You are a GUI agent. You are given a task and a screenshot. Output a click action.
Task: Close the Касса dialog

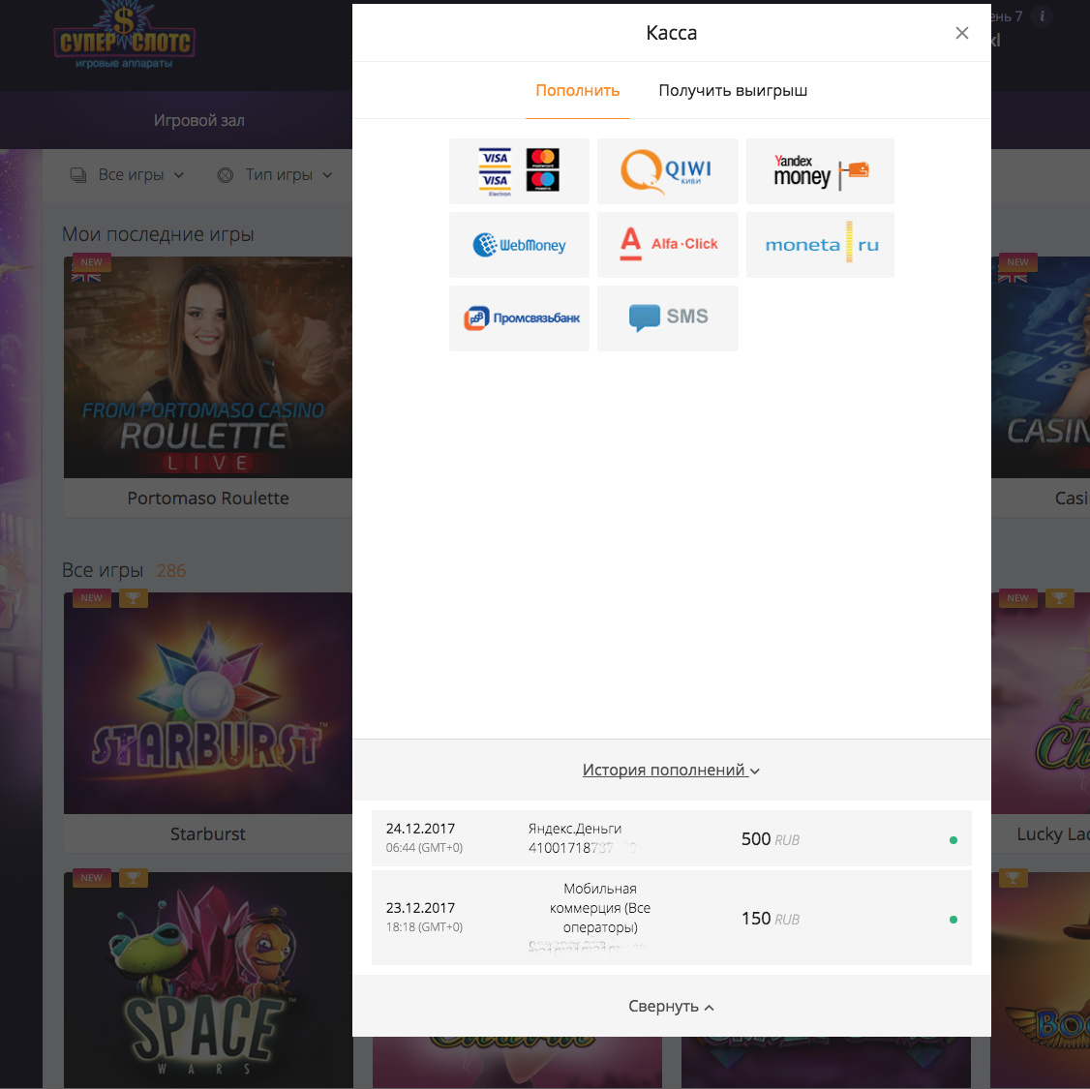pos(962,33)
